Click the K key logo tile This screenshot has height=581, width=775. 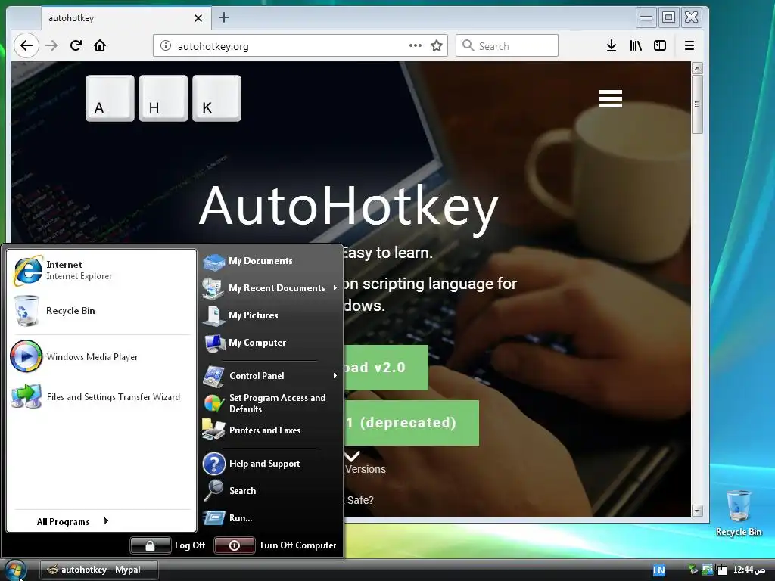coord(216,98)
